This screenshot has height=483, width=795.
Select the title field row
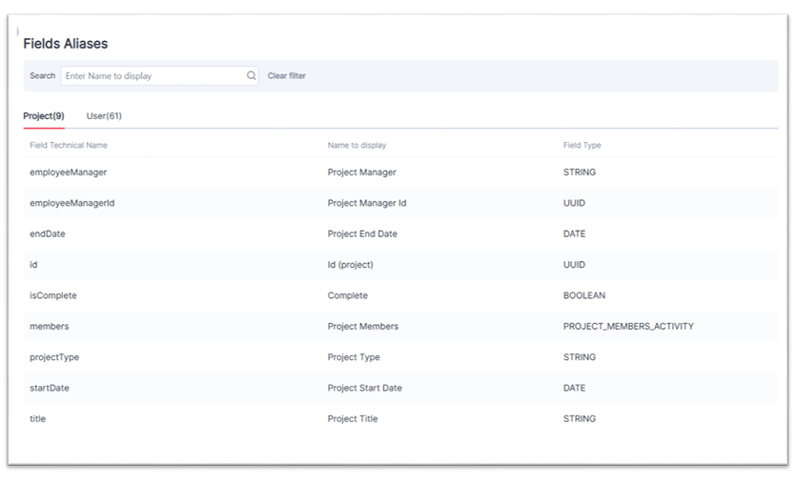(x=38, y=419)
